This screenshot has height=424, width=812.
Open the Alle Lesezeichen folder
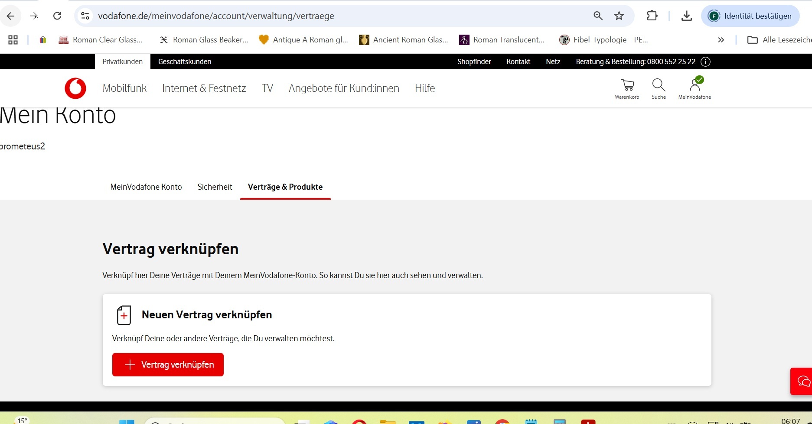(779, 40)
